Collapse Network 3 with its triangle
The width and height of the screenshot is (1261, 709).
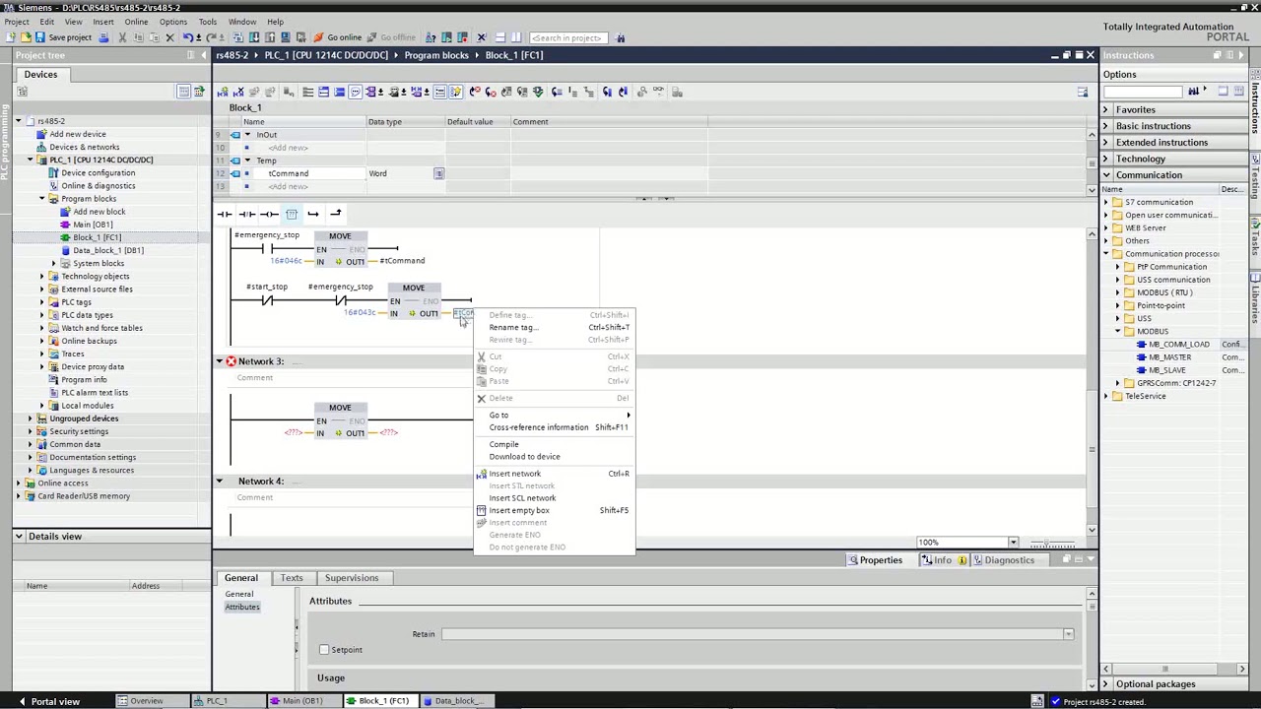(220, 361)
